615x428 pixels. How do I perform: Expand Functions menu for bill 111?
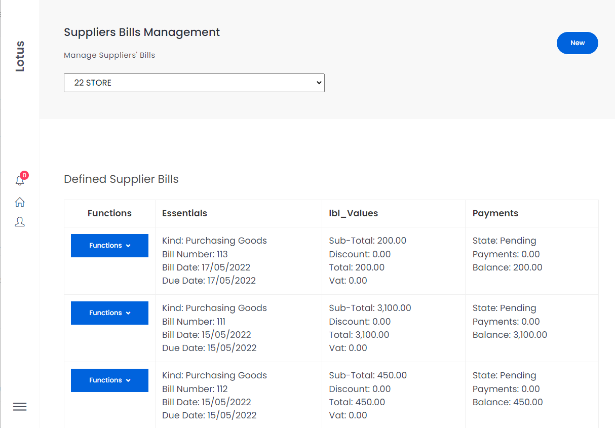109,313
